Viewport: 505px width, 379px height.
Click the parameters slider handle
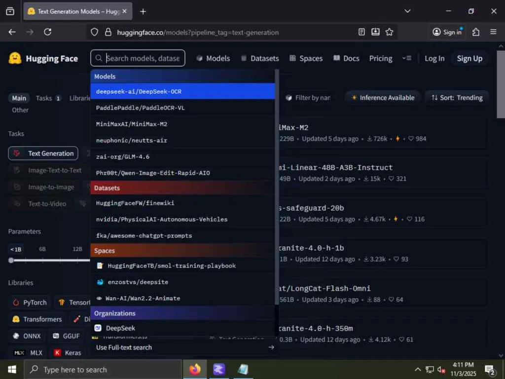pos(11,261)
